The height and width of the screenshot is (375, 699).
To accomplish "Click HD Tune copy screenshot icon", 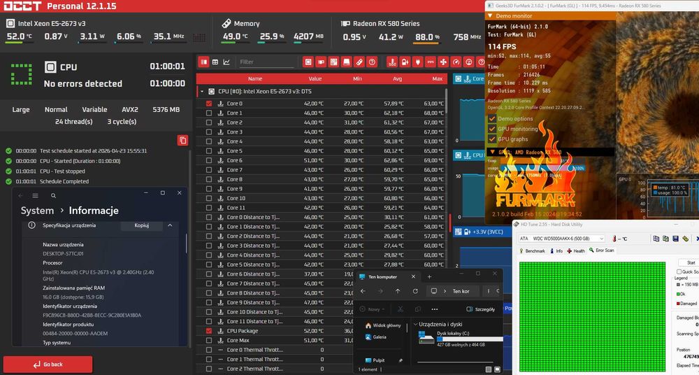I will point(665,239).
